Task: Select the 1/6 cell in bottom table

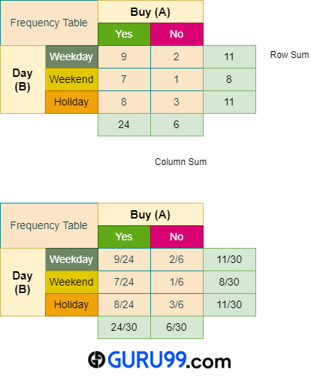Action: 177,282
